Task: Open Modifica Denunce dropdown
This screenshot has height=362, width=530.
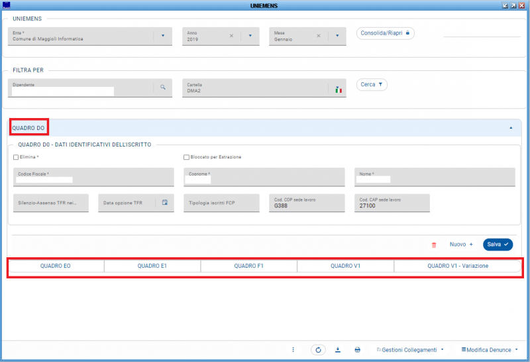Action: 490,350
